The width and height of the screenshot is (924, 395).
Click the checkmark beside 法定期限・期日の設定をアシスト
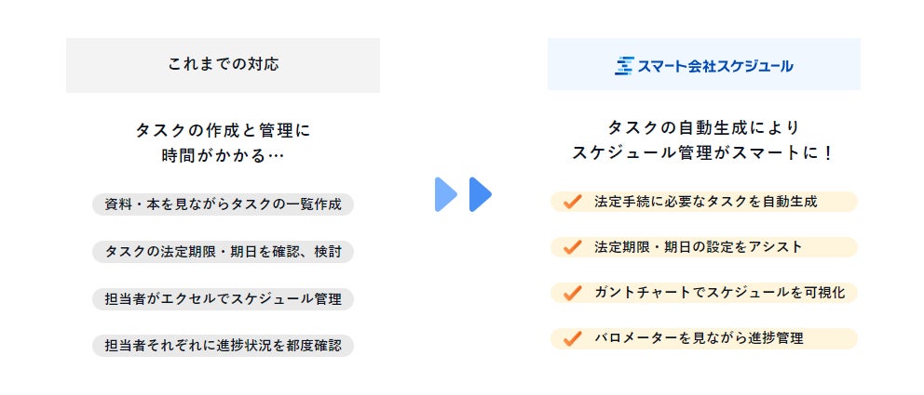[x=573, y=247]
